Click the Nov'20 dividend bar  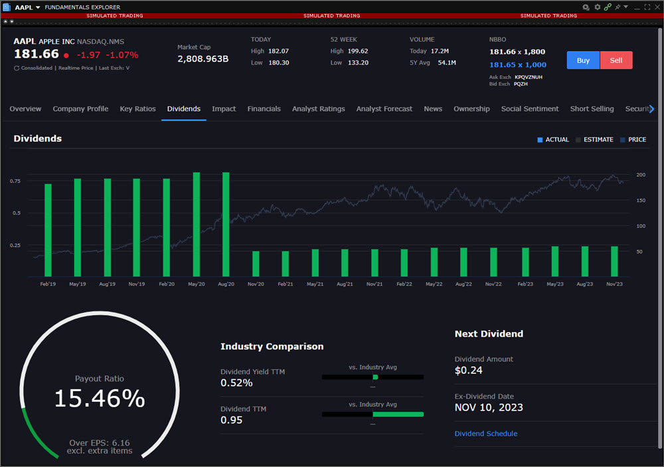click(x=256, y=264)
